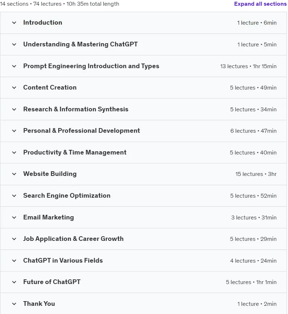Screen dimensions: 288x314
Task: Expand the Website Building chevron arrow
Action: pos(14,174)
